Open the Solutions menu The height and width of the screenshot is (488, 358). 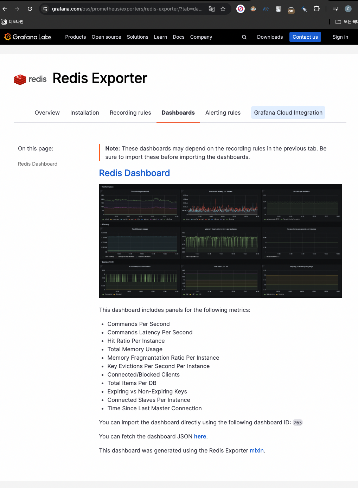pyautogui.click(x=138, y=37)
